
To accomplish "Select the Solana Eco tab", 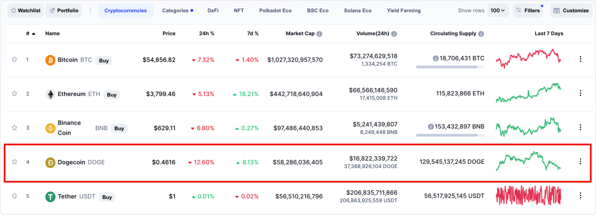I will tap(357, 10).
